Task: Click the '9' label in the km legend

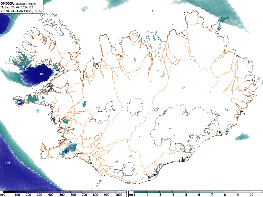Action: [238, 195]
